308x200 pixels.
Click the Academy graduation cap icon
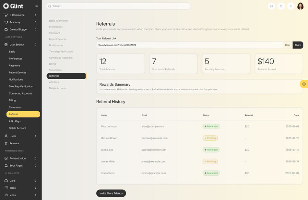(6, 22)
